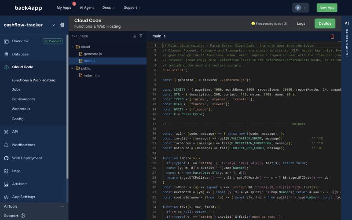The image size is (352, 220).
Task: Click the public folder icon
Action: [x=78, y=68]
